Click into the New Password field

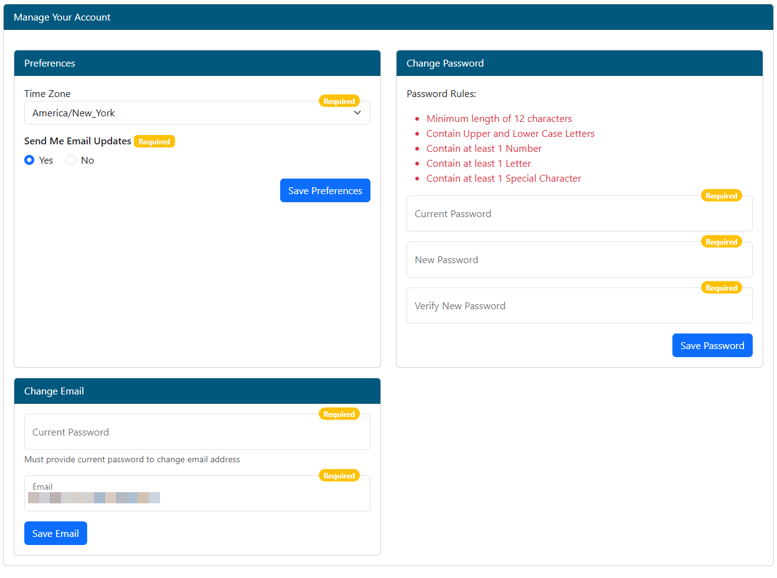(579, 260)
